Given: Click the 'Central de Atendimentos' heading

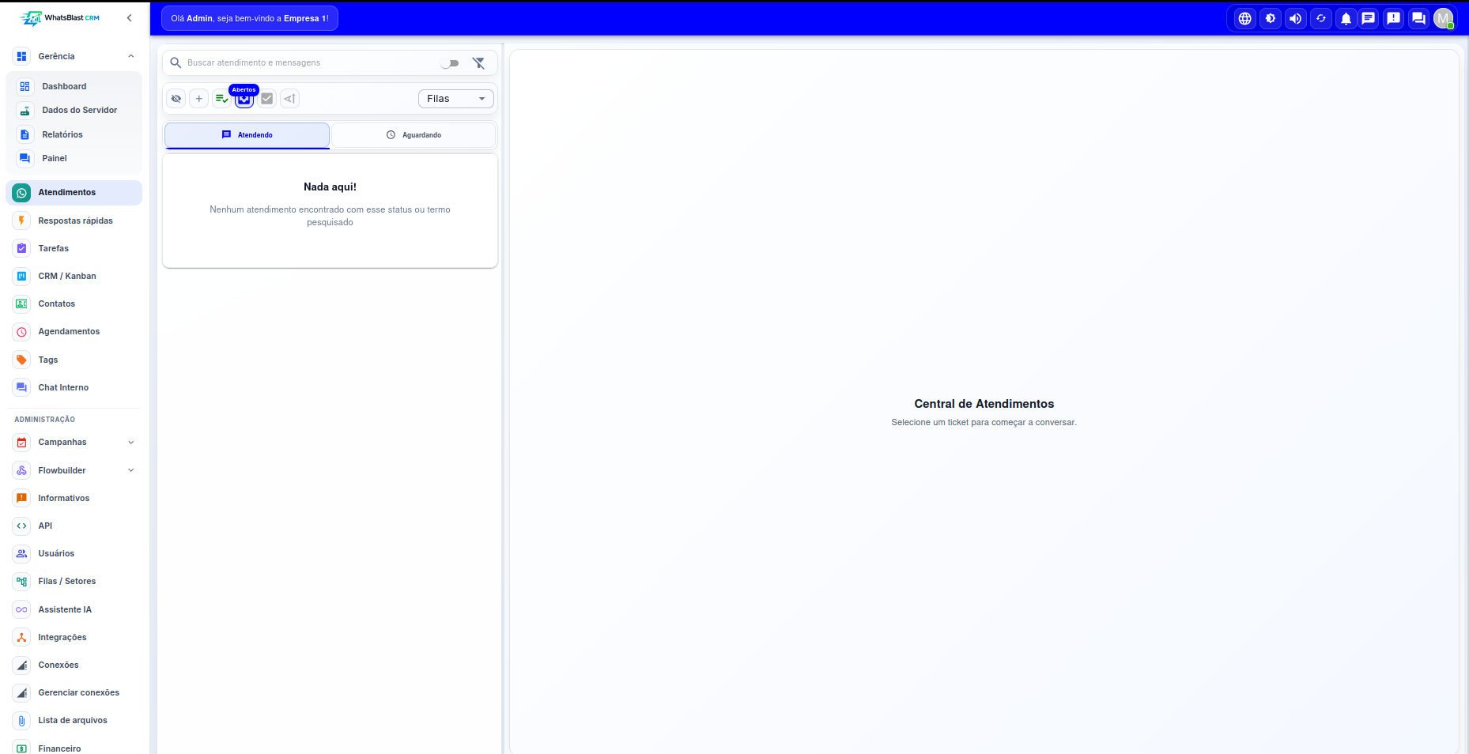Looking at the screenshot, I should (984, 404).
